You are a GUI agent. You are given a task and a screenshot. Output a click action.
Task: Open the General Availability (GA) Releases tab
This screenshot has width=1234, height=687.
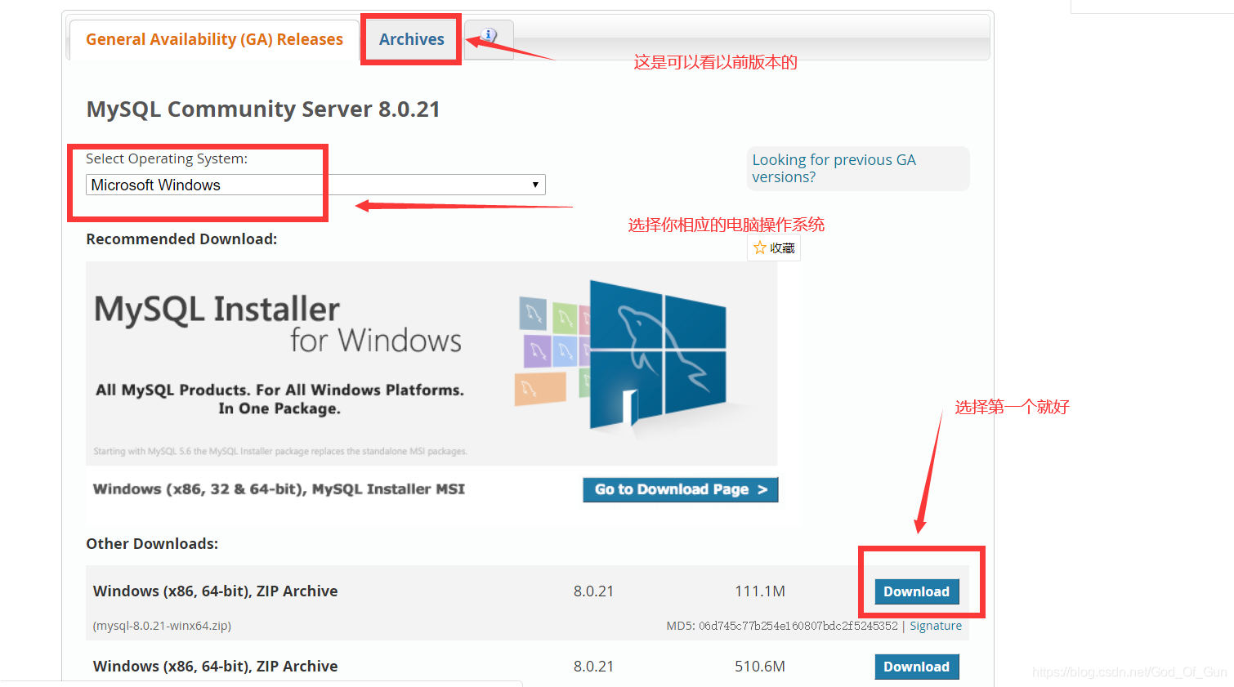(x=214, y=39)
